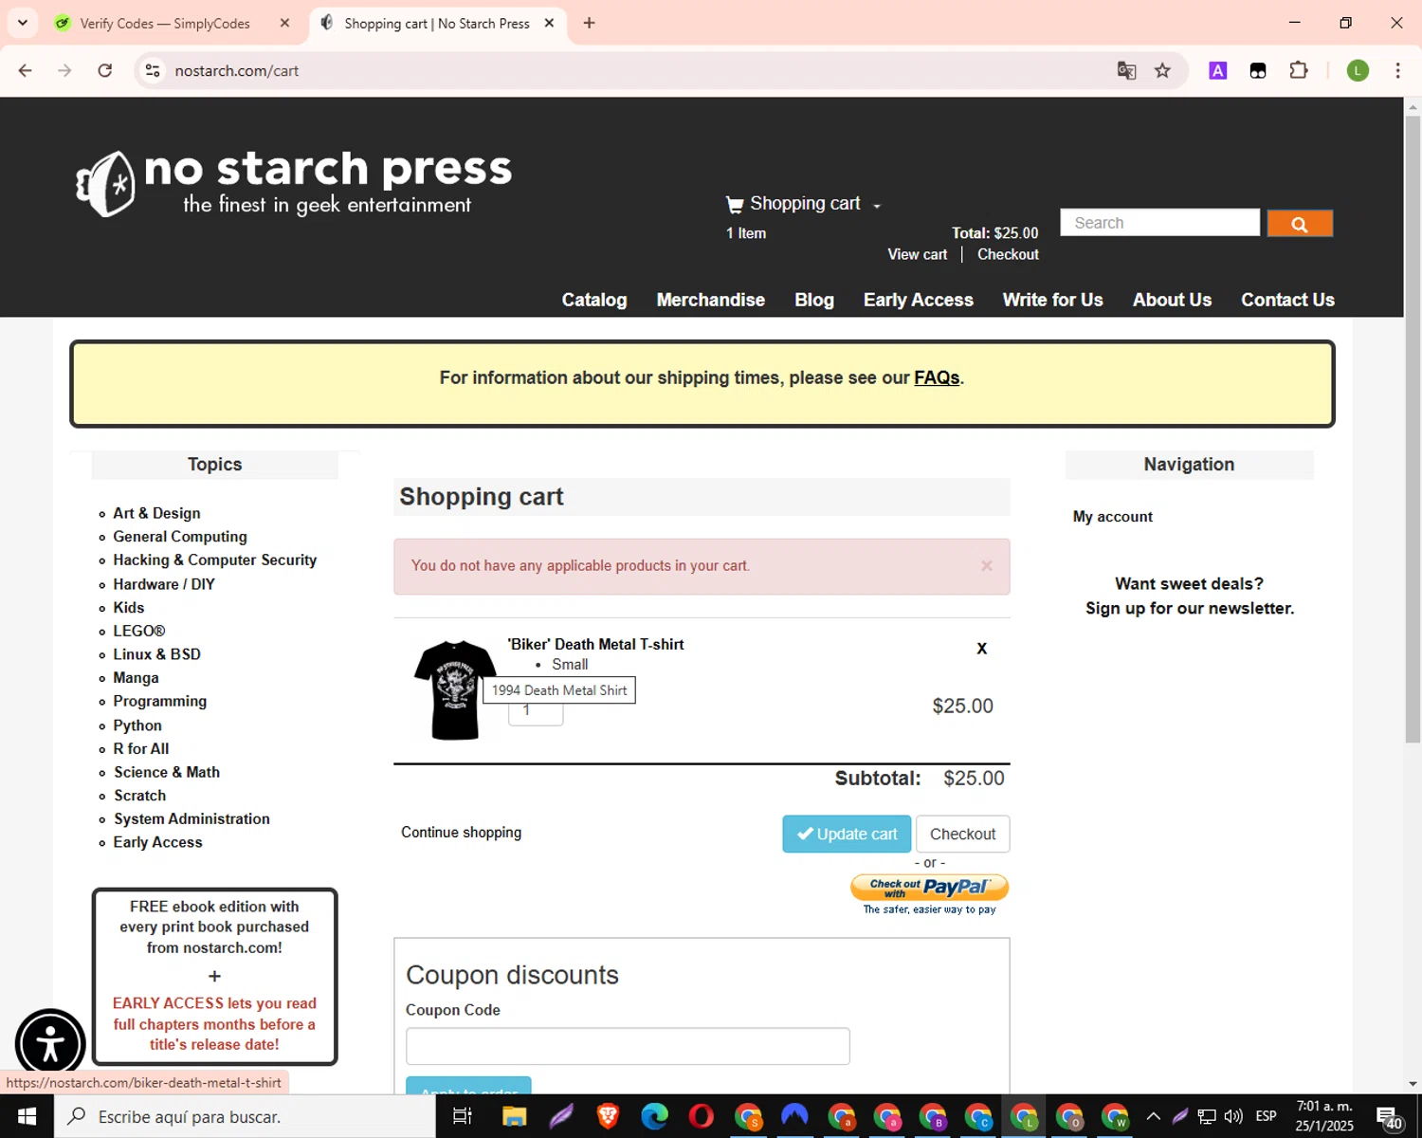The width and height of the screenshot is (1422, 1138).
Task: Click Continue shopping
Action: click(462, 833)
